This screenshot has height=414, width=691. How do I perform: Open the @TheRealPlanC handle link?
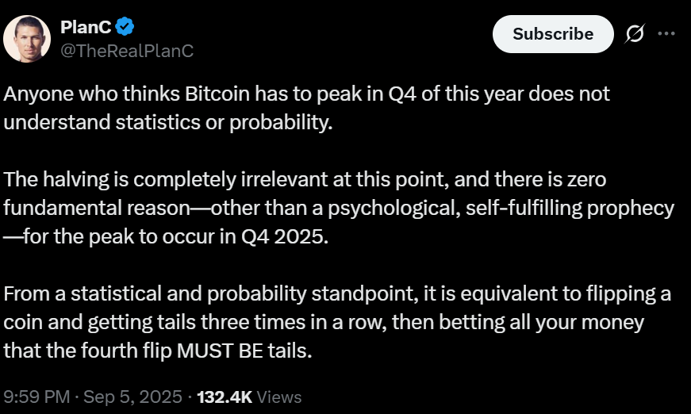pyautogui.click(x=127, y=51)
